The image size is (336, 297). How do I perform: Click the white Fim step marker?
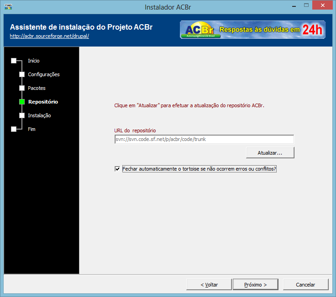[14, 129]
